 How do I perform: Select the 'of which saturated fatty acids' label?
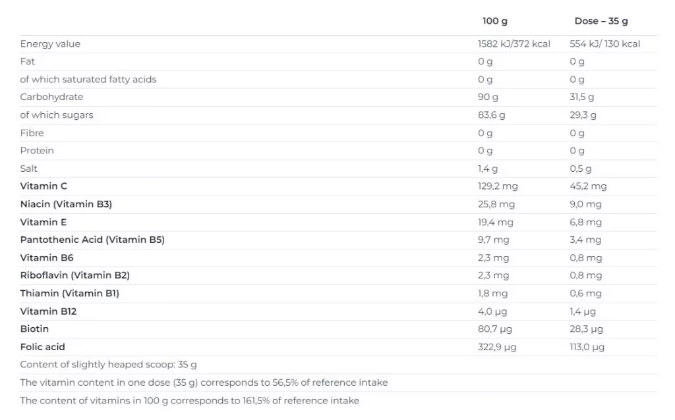88,80
